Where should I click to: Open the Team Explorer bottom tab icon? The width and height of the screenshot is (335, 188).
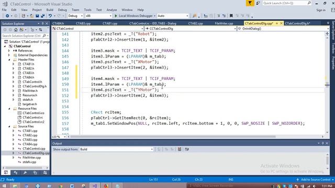click(x=45, y=173)
